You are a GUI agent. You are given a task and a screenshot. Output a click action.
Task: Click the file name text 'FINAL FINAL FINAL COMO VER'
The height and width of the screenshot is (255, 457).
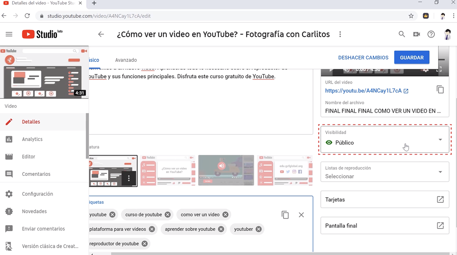[x=383, y=111]
